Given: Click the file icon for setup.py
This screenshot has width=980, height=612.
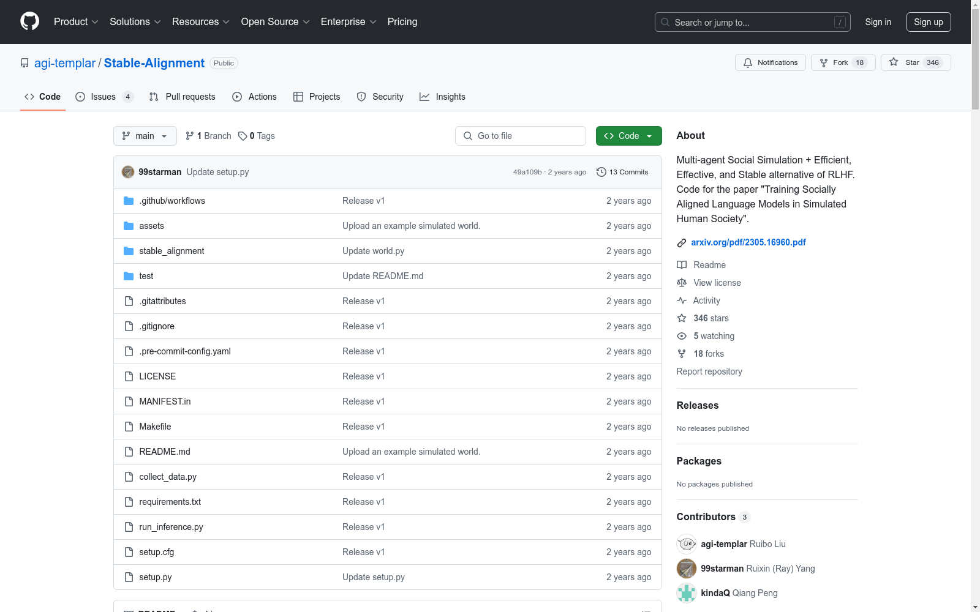Looking at the screenshot, I should tap(129, 577).
